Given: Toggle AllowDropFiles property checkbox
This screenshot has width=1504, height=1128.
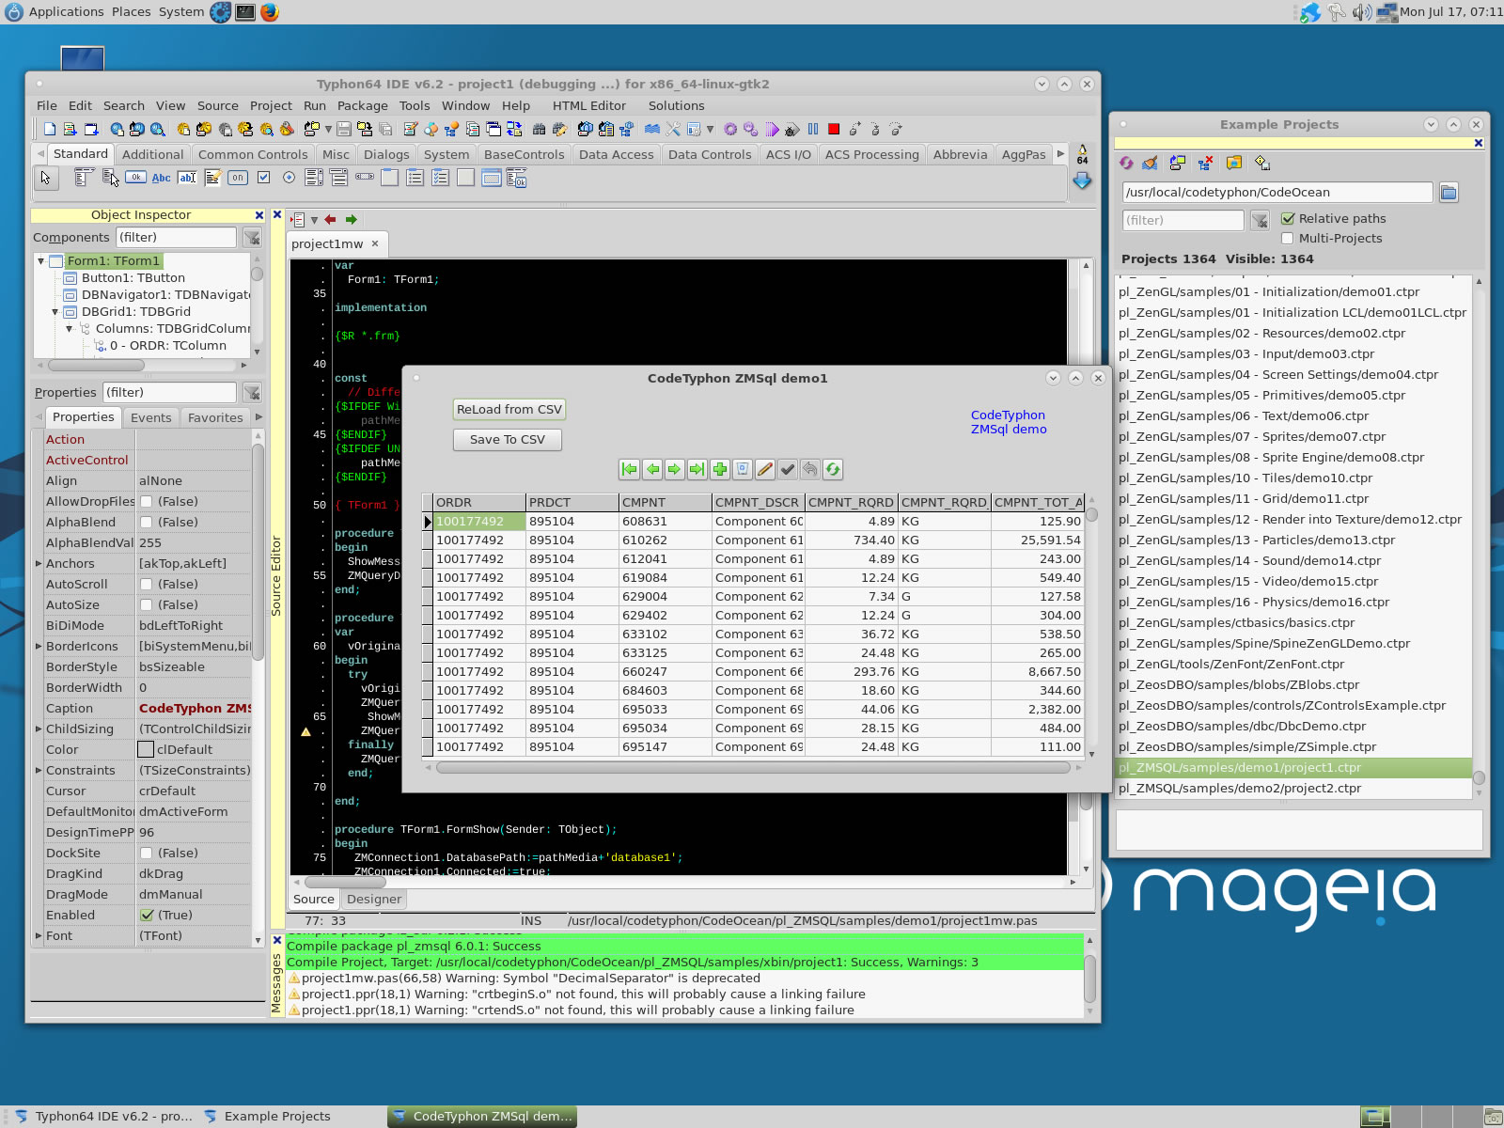Looking at the screenshot, I should pos(147,501).
